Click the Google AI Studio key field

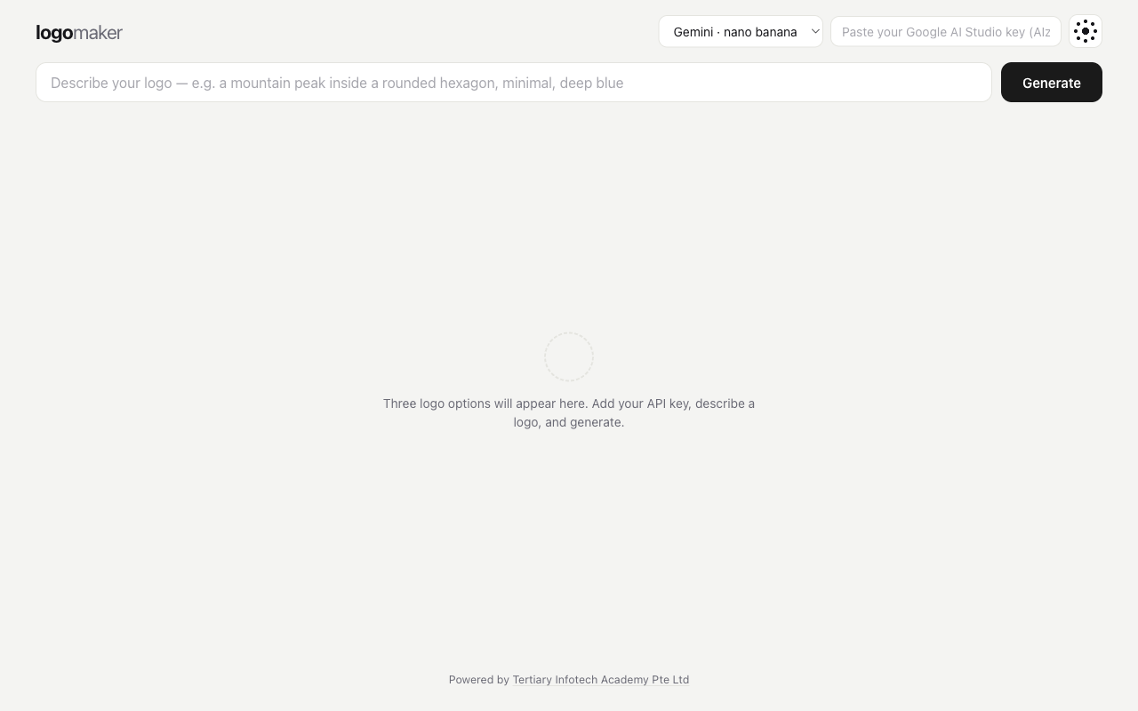pos(946,31)
